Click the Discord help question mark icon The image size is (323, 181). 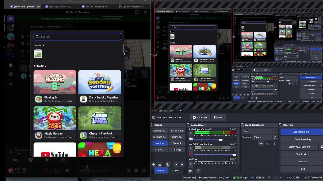pos(145,12)
